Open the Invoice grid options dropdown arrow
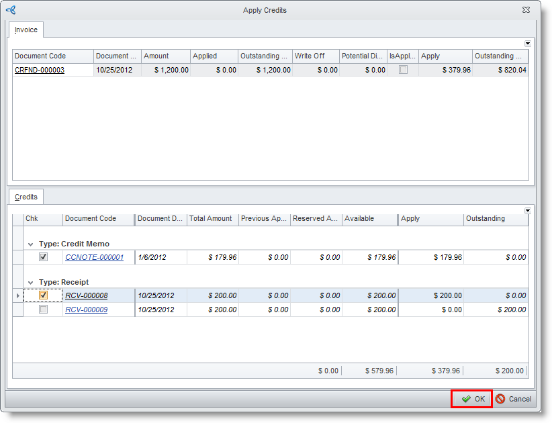This screenshot has width=552, height=423. [528, 44]
